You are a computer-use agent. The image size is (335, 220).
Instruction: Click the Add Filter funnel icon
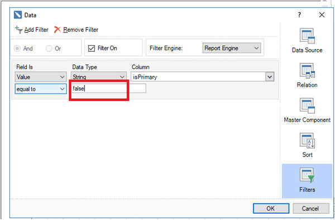click(x=18, y=30)
